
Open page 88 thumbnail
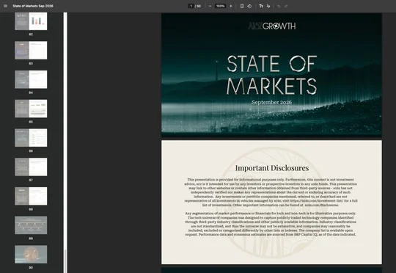[x=31, y=196]
